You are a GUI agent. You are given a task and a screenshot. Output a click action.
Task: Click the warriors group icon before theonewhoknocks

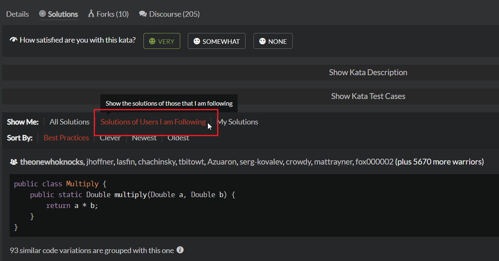[x=13, y=162]
